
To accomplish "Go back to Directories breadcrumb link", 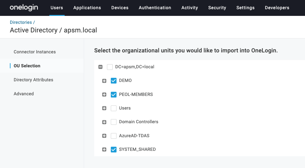I will [21, 22].
